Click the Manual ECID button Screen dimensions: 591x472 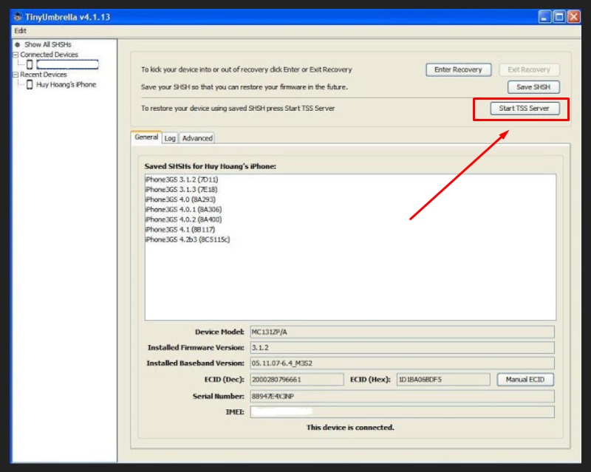click(x=525, y=380)
